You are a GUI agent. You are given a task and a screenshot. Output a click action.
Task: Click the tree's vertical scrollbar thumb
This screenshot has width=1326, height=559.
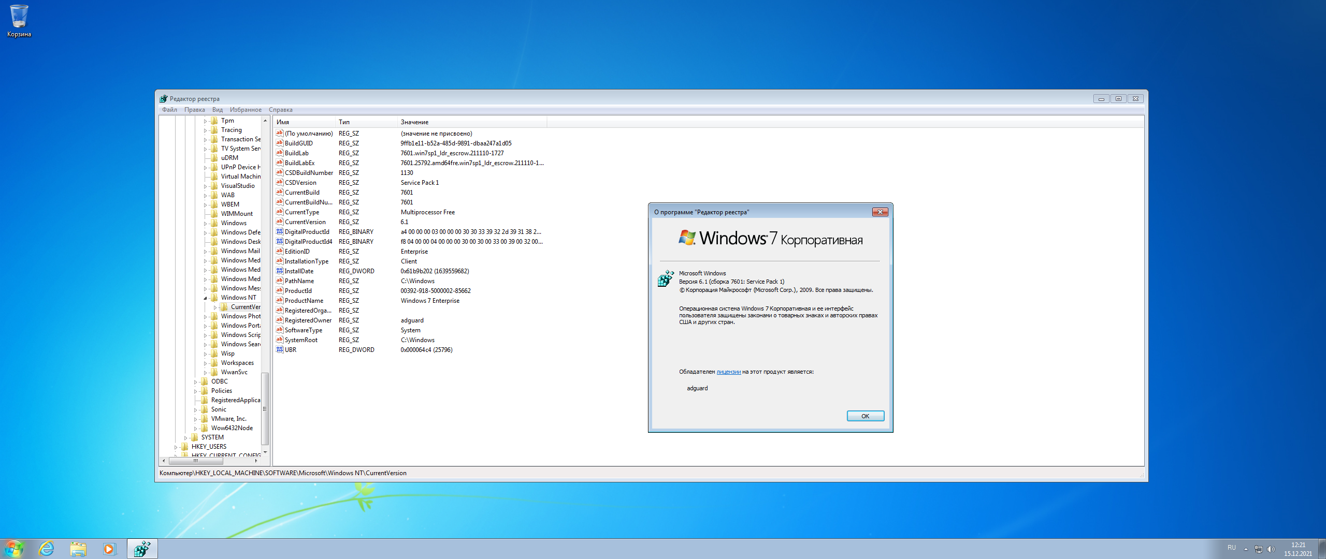click(265, 409)
